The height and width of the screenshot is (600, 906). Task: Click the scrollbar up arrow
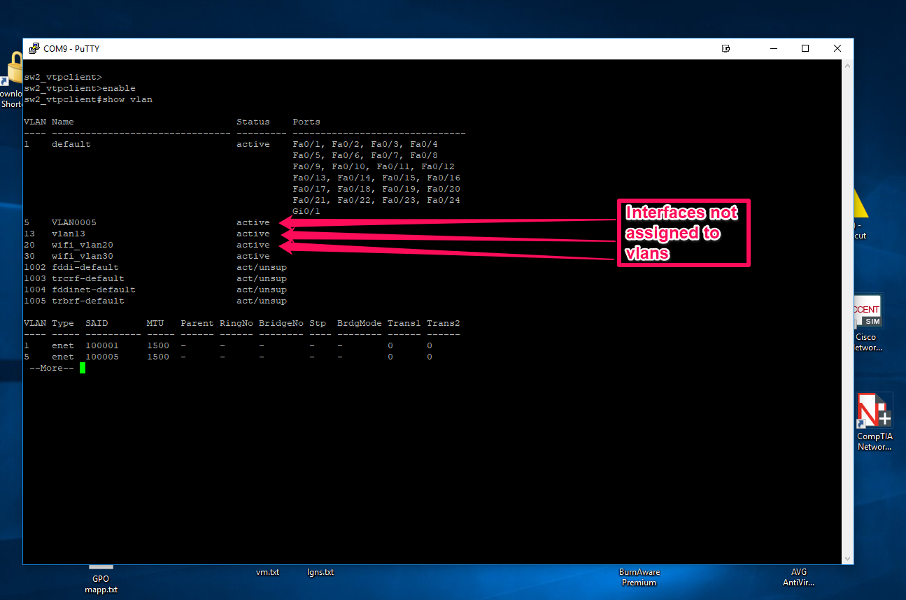click(x=847, y=64)
